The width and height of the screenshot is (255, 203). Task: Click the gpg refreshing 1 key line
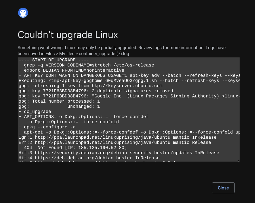coord(90,86)
